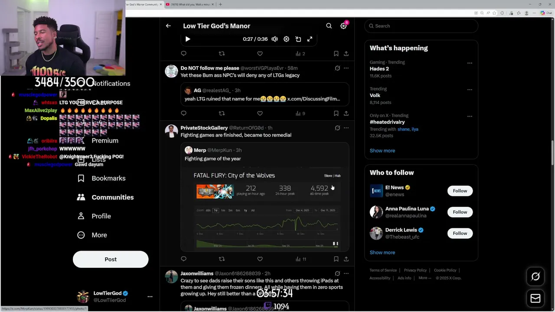Screen dimensions: 555x312
Task: Open more menu on Jaxonwilliams post
Action: pos(346,273)
